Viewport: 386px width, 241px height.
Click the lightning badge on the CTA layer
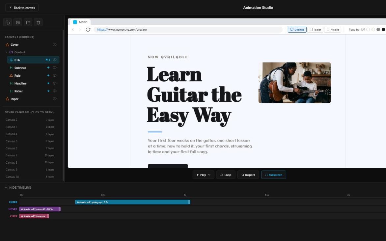click(48, 60)
